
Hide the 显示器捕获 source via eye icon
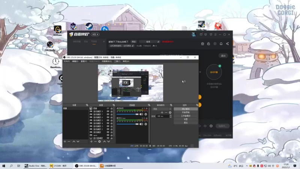pos(108,138)
